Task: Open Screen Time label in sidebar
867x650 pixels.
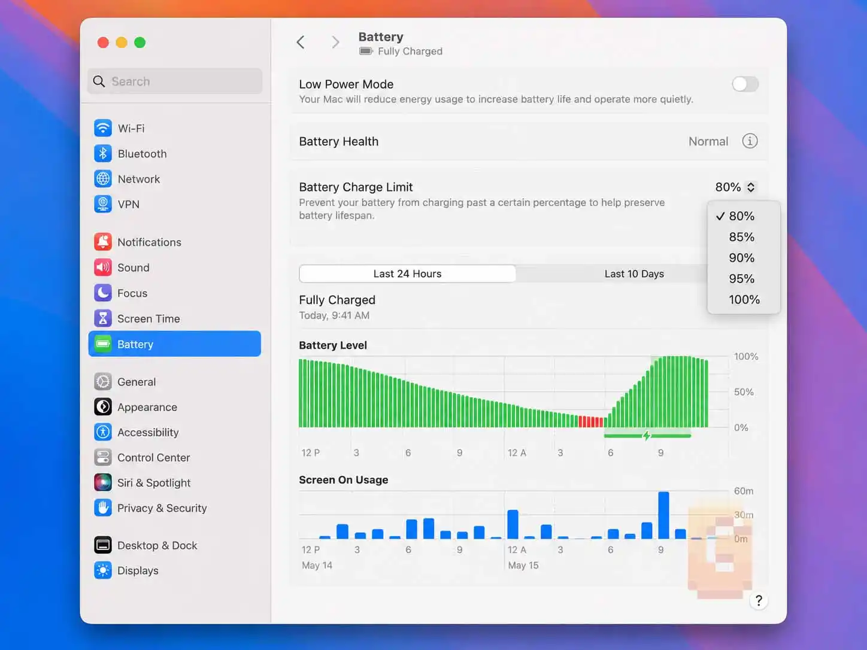Action: coord(148,319)
